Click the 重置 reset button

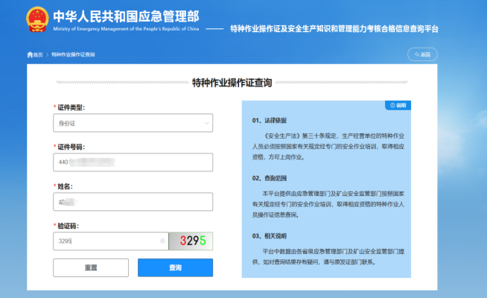click(x=90, y=267)
